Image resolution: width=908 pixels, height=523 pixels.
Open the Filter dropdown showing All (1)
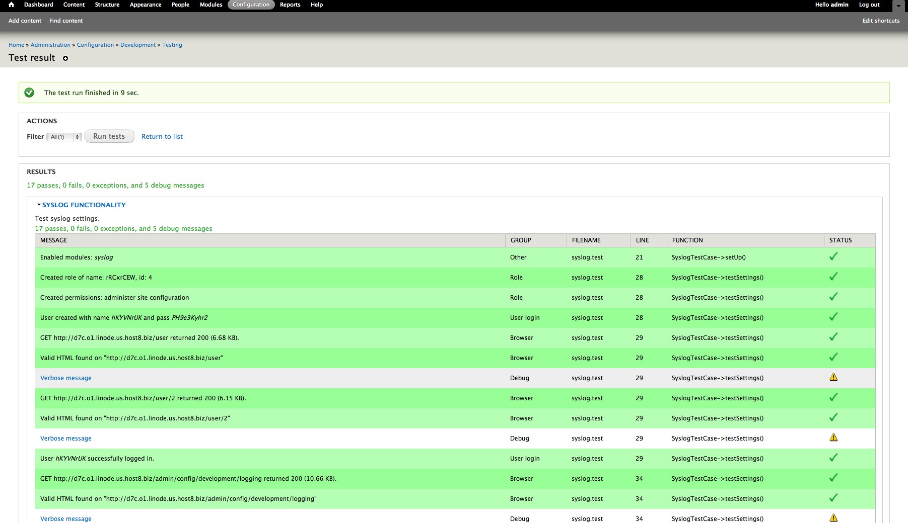64,137
